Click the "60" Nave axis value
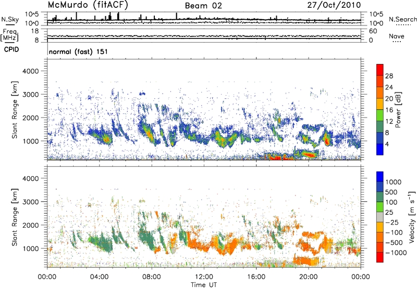Viewport: 417px width, 288px height. pos(373,31)
